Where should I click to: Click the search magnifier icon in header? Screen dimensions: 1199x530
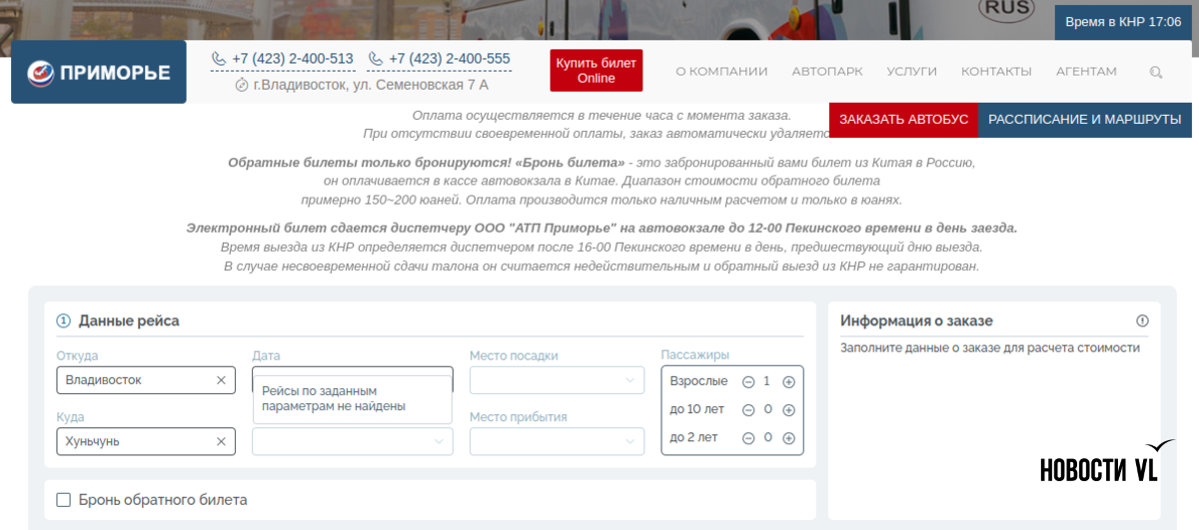(1156, 72)
